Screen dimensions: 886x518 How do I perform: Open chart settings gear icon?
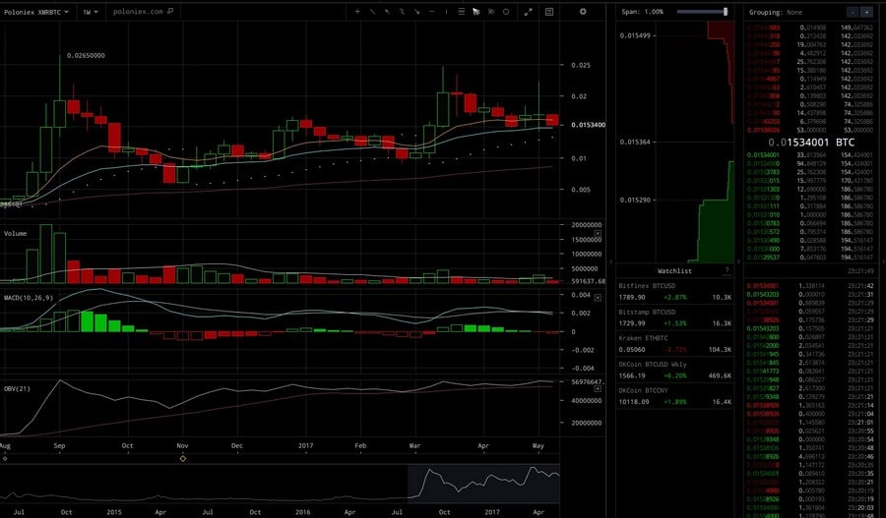(x=583, y=11)
